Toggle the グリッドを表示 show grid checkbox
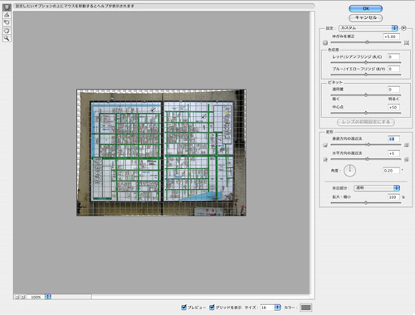The height and width of the screenshot is (315, 415). tap(212, 307)
